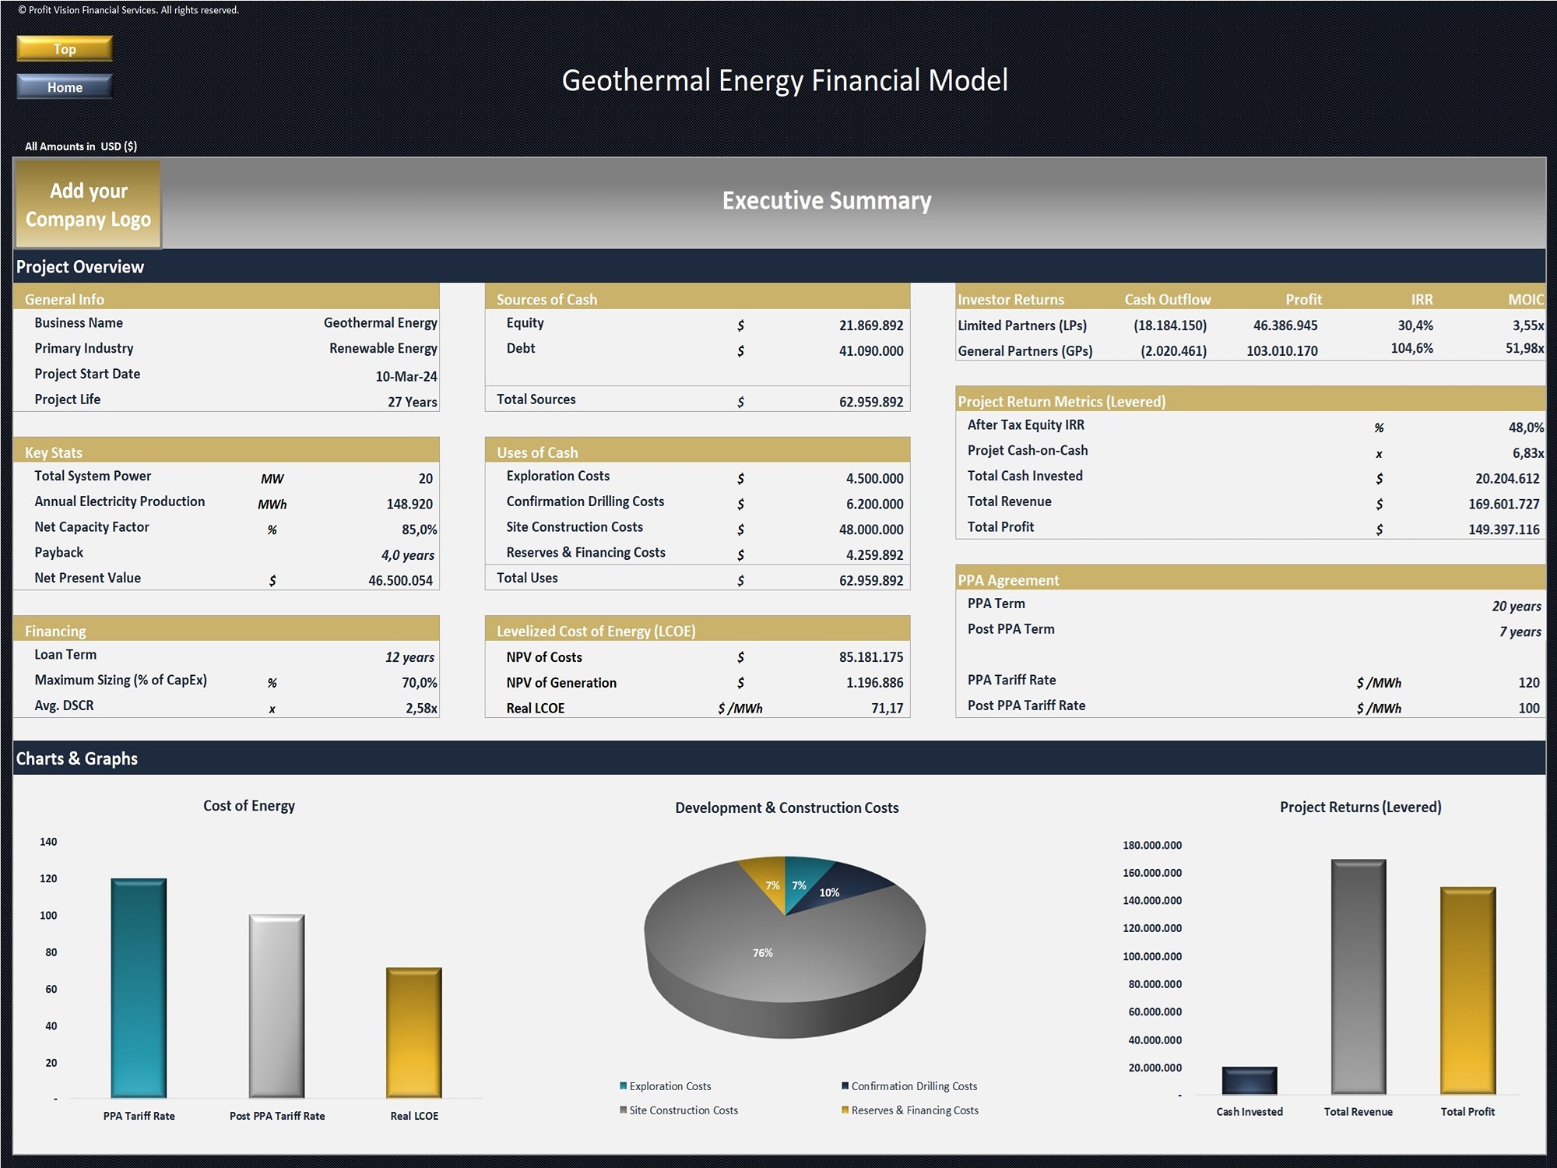Click the Reserves & Financing Costs legend swatch
The height and width of the screenshot is (1168, 1557).
[x=845, y=1110]
